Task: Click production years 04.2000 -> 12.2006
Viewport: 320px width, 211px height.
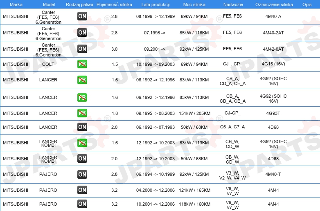Action: click(x=155, y=190)
